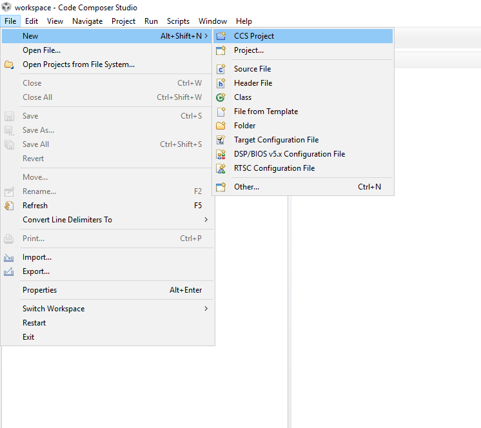This screenshot has width=481, height=428.
Task: Select Restart from the File menu
Action: (x=34, y=323)
